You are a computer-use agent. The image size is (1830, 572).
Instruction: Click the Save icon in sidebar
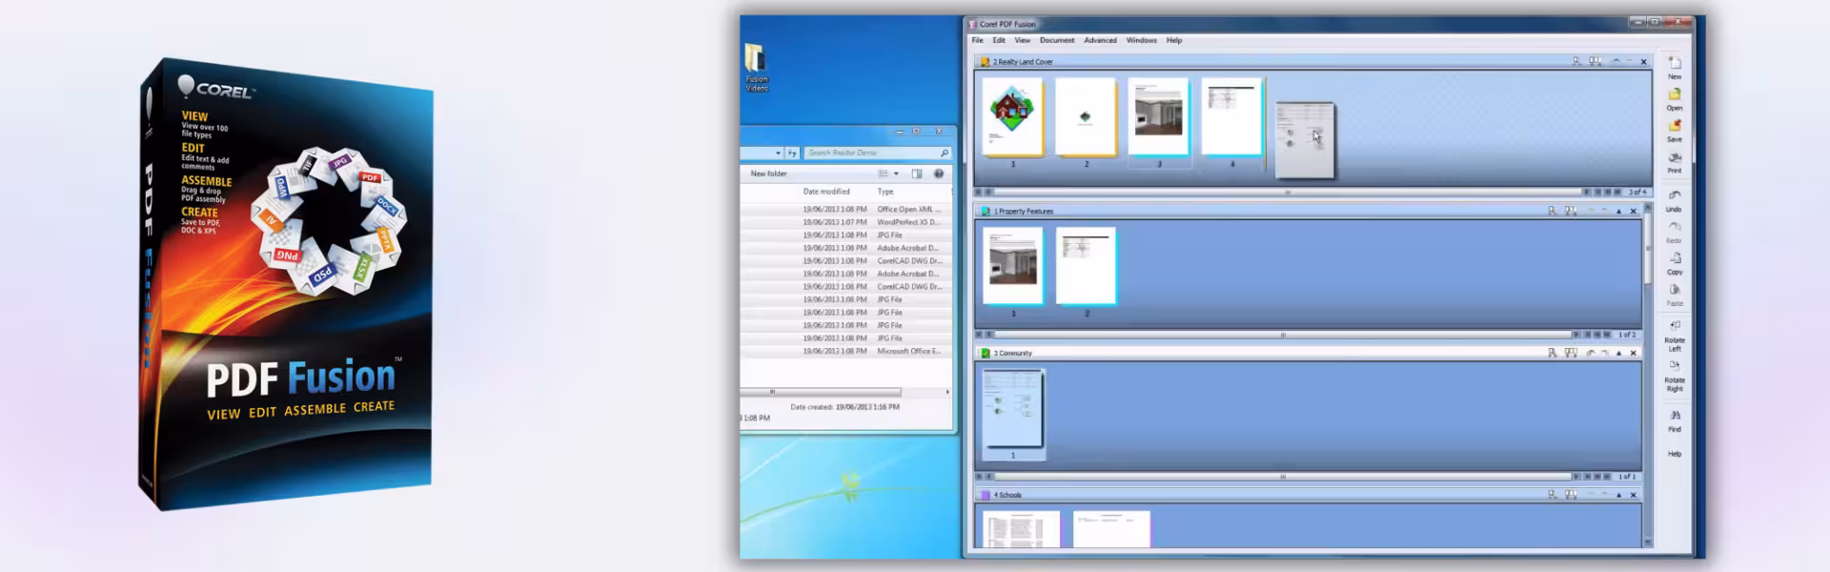(1675, 126)
